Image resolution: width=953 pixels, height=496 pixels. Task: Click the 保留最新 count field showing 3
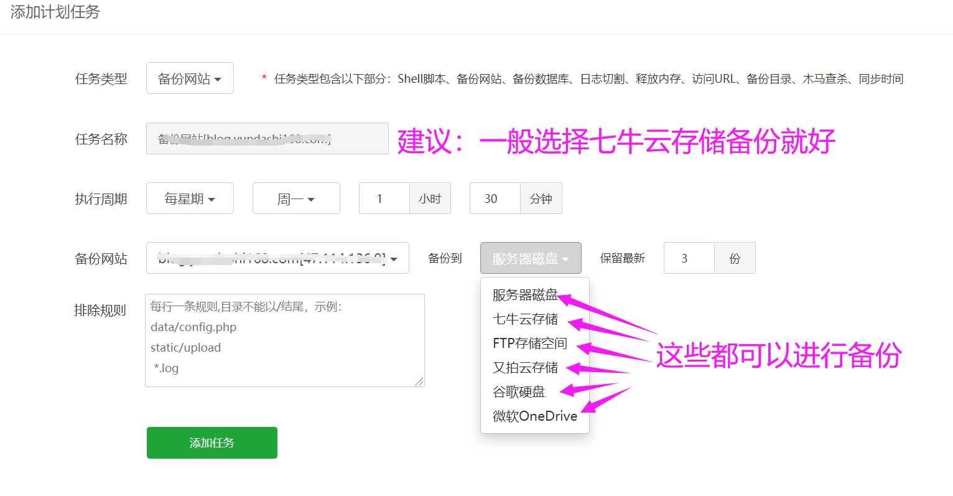pyautogui.click(x=689, y=258)
